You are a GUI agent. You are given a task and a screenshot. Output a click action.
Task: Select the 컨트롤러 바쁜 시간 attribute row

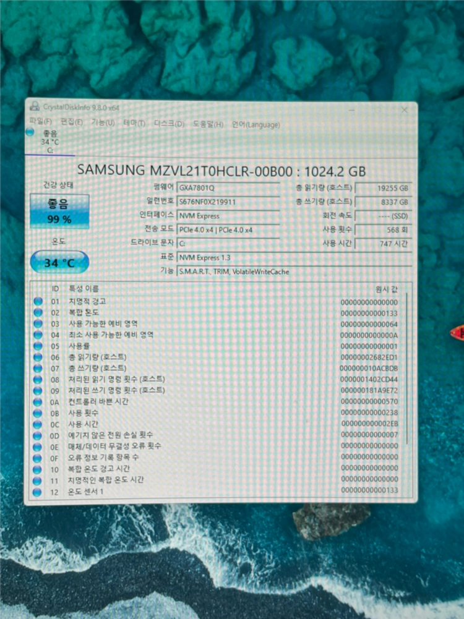click(217, 402)
